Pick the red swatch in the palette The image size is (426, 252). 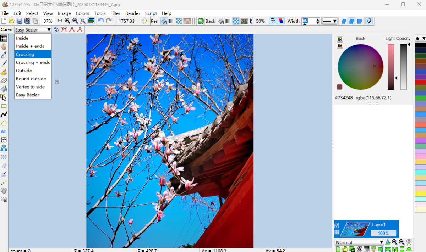pyautogui.click(x=420, y=82)
